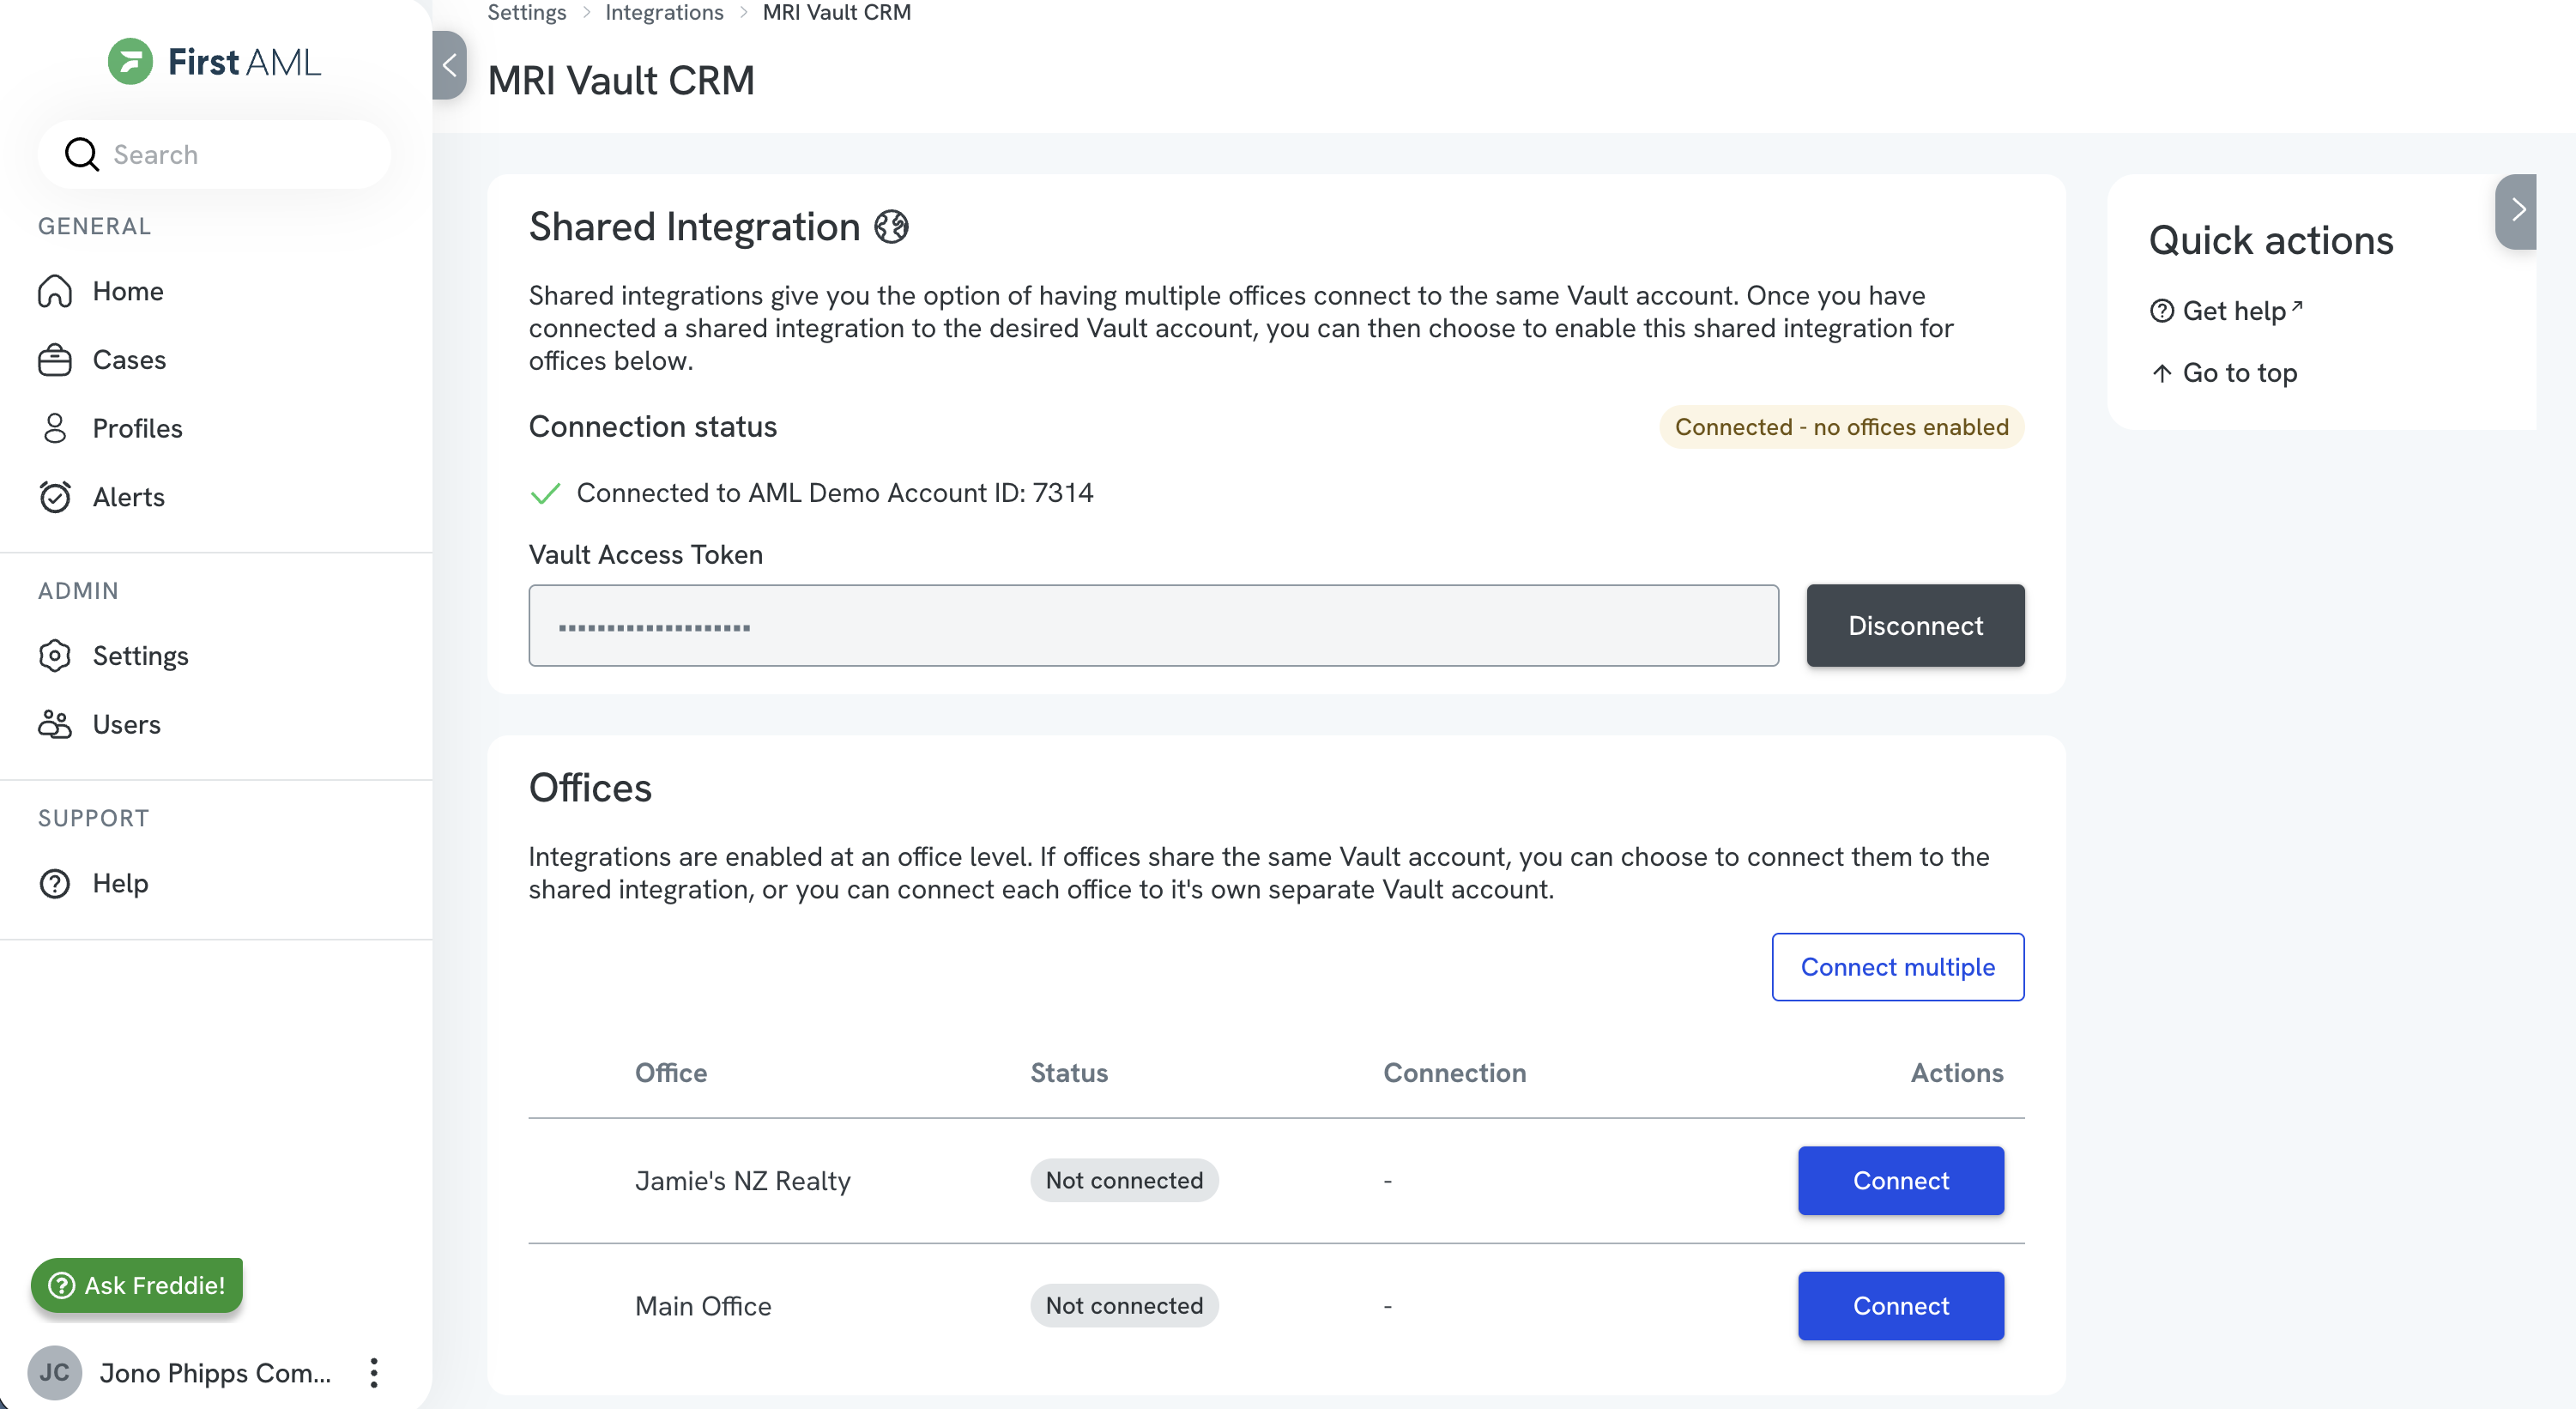Connect the Jamie's NZ Realty office
The width and height of the screenshot is (2576, 1409).
pos(1900,1181)
